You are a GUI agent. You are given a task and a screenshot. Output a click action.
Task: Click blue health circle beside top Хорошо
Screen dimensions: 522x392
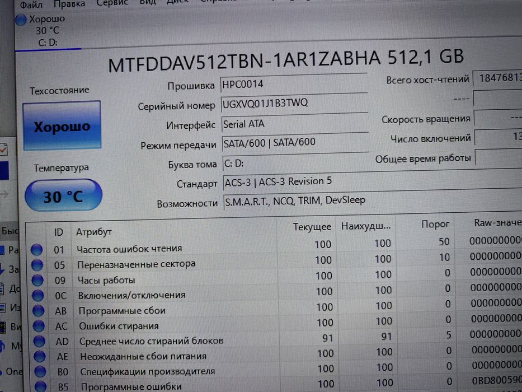pos(21,20)
